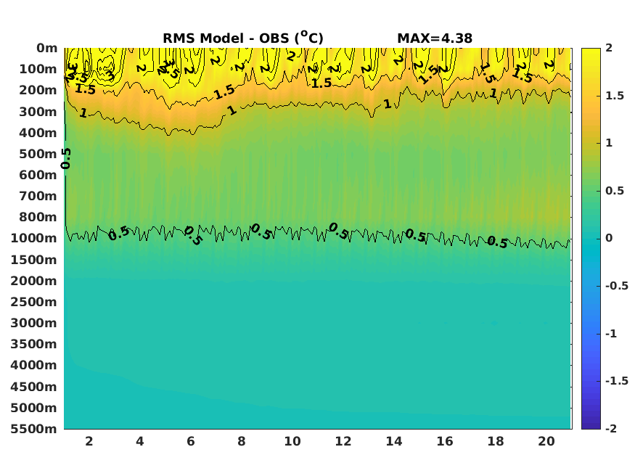Image resolution: width=635 pixels, height=476 pixels.
Task: Select the '1000m' depth axis label
Action: 33,238
